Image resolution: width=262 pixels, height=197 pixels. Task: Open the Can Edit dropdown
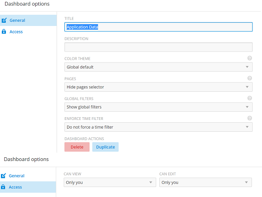205,182
